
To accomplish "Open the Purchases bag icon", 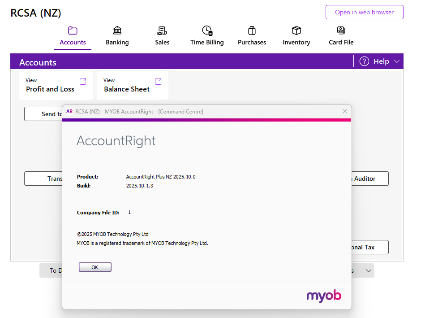I will coord(252,30).
